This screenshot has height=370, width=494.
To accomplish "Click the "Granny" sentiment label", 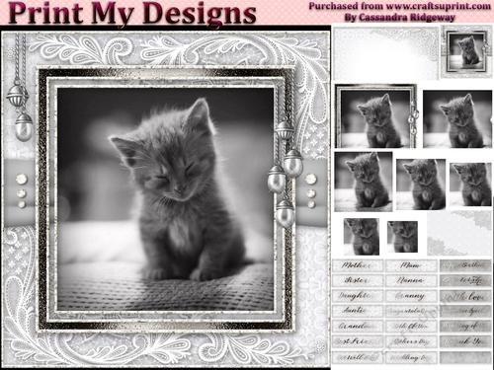I will pyautogui.click(x=411, y=296).
